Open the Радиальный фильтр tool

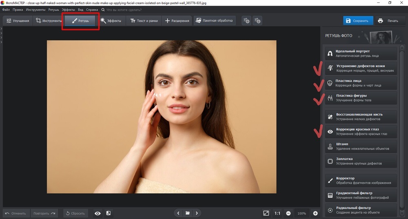click(361, 210)
